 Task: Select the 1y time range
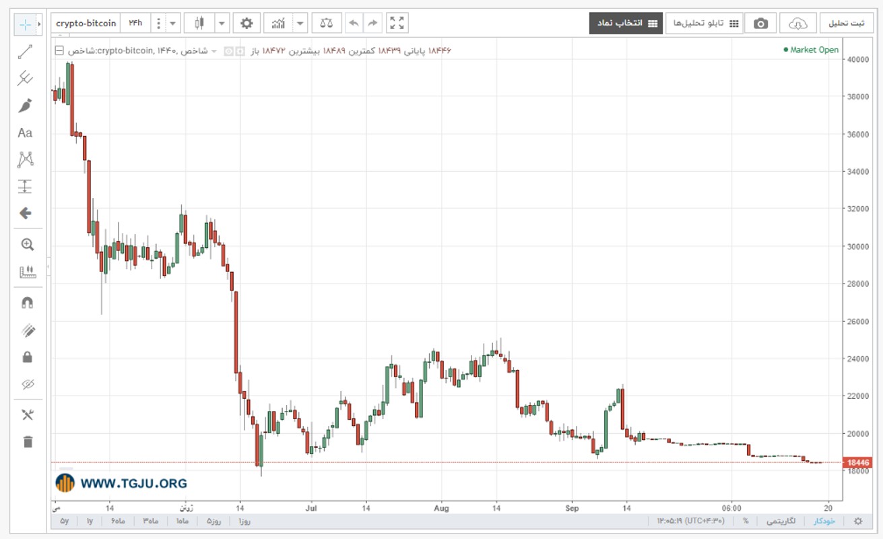pos(90,521)
